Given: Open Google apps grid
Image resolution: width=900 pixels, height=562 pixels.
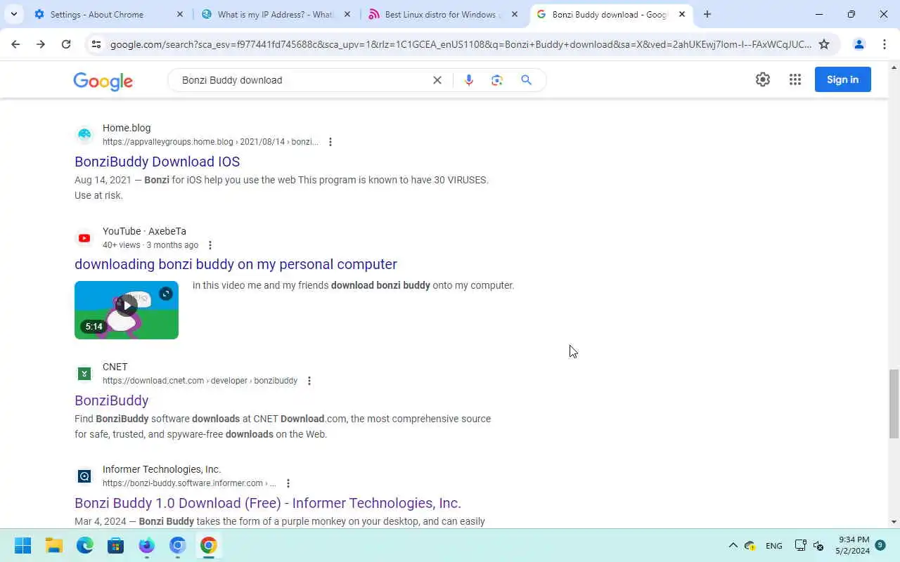Looking at the screenshot, I should pyautogui.click(x=795, y=79).
